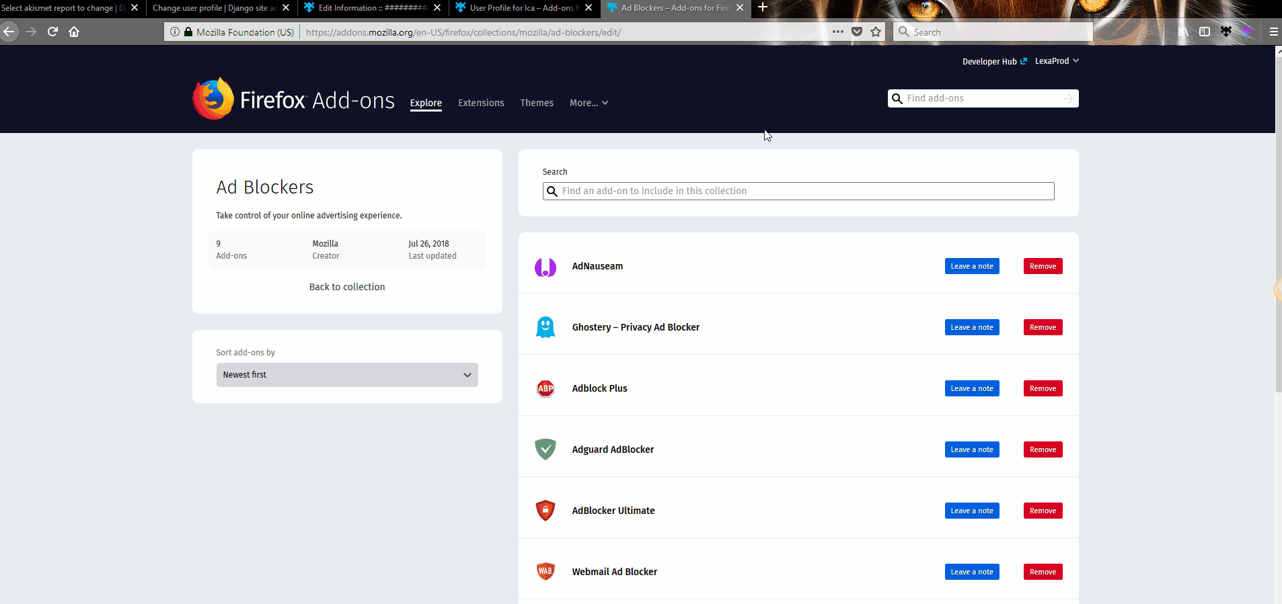Click the AdNauseam add-on icon
This screenshot has height=604, width=1282.
(x=545, y=267)
